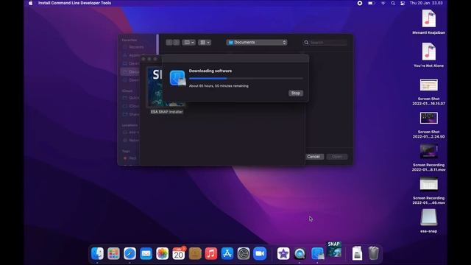
Task: Open Control Center from menu bar
Action: click(x=403, y=3)
